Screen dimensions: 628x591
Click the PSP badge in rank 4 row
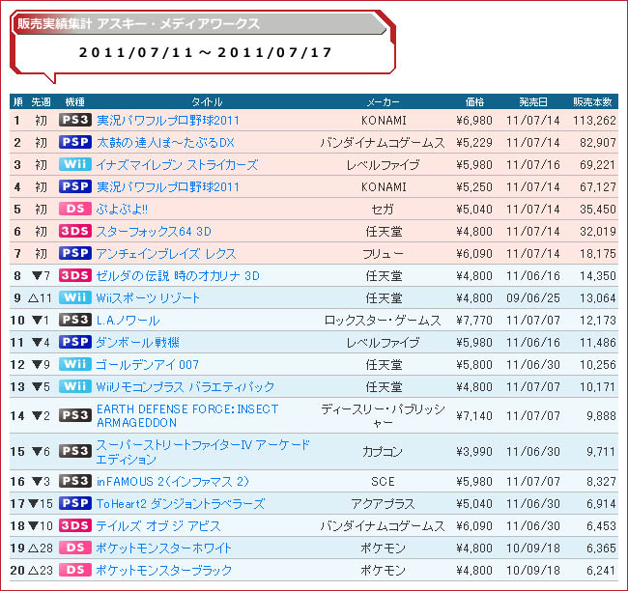pyautogui.click(x=75, y=186)
